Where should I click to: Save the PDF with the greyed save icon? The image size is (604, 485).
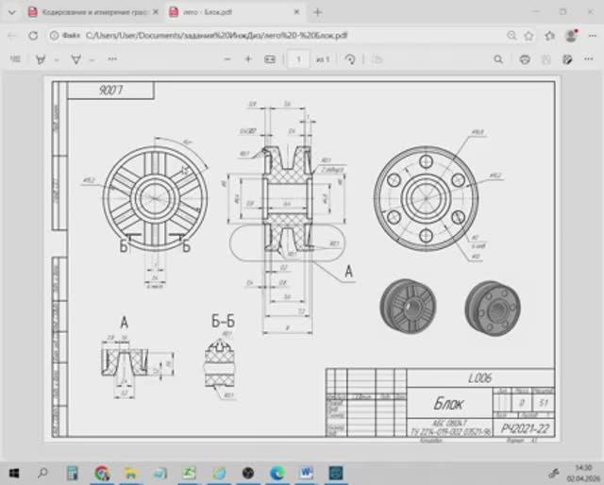tap(545, 59)
